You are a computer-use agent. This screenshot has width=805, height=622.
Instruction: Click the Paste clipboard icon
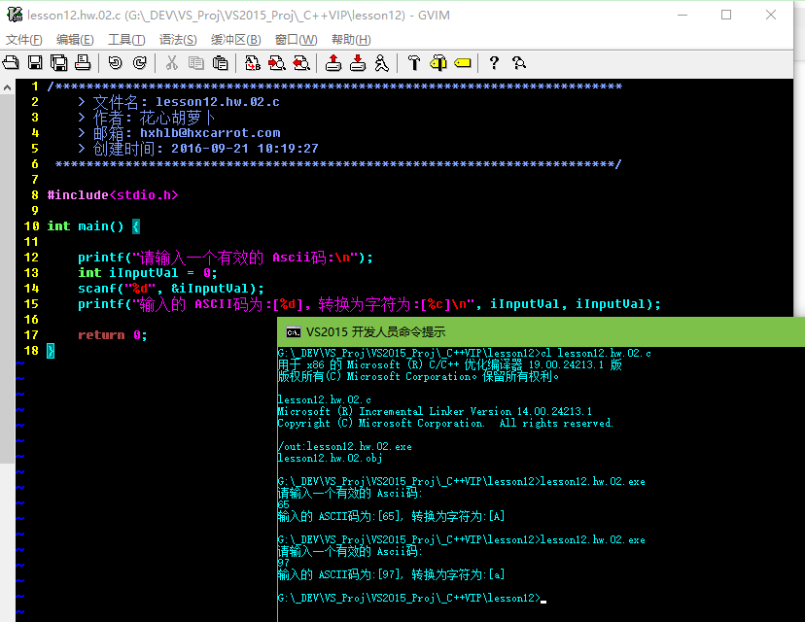point(221,63)
